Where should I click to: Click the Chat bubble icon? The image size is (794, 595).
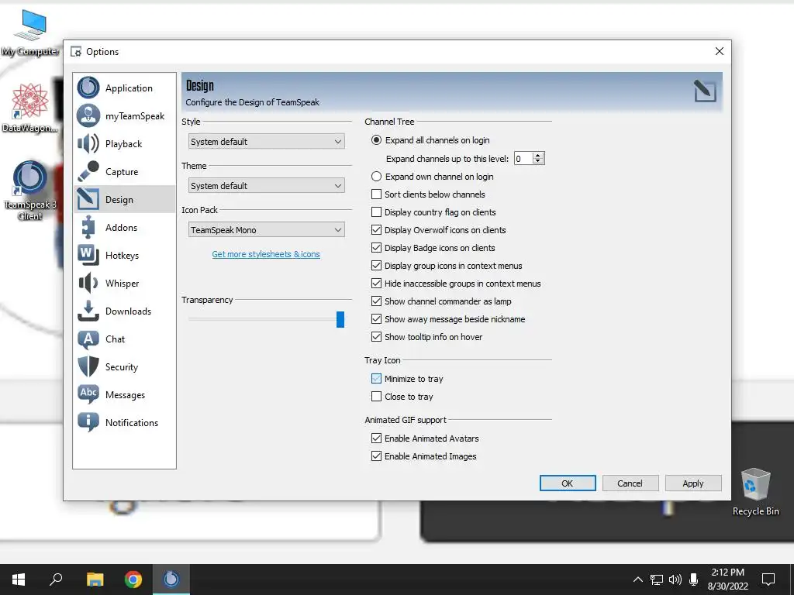point(88,339)
